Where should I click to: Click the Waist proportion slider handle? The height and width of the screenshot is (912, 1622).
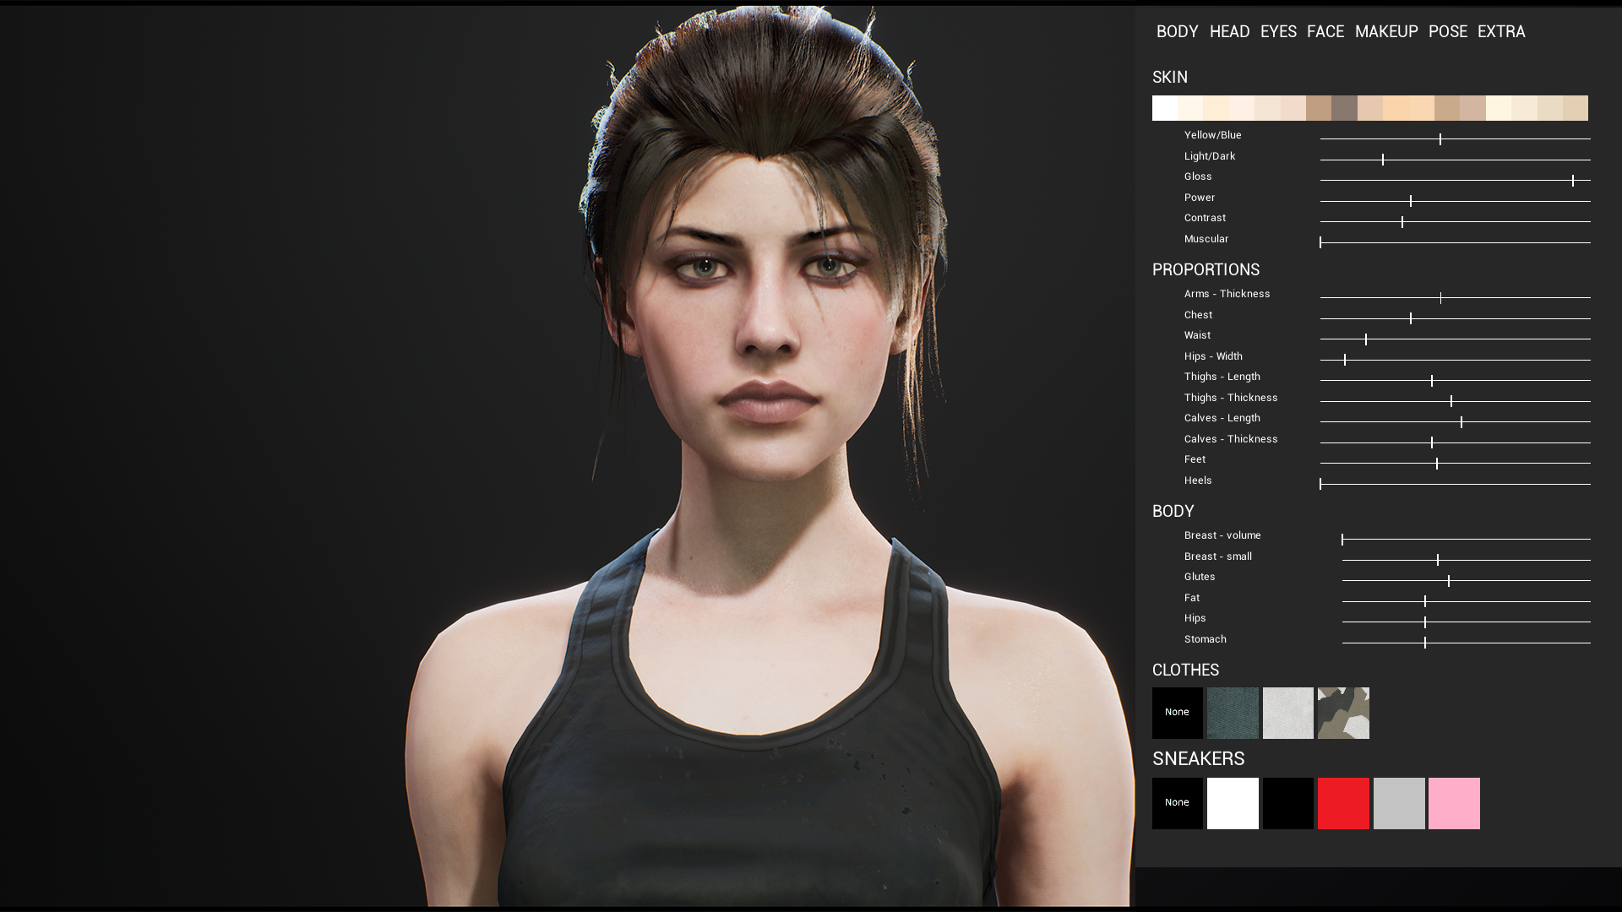pos(1368,338)
